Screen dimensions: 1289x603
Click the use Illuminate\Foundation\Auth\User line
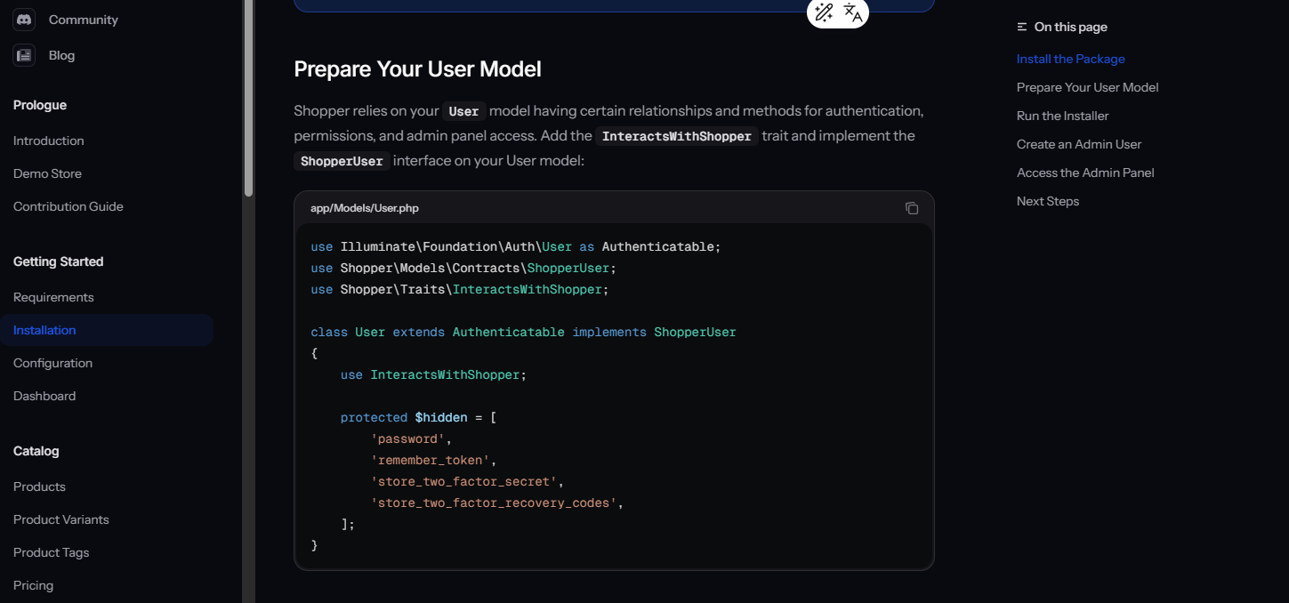click(516, 247)
